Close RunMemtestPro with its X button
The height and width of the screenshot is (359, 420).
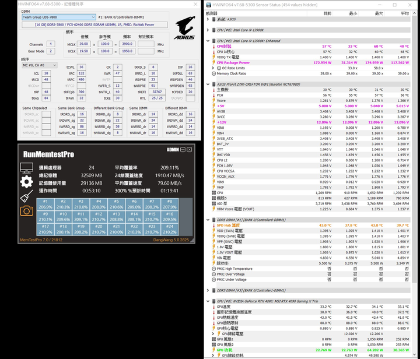coord(189,150)
